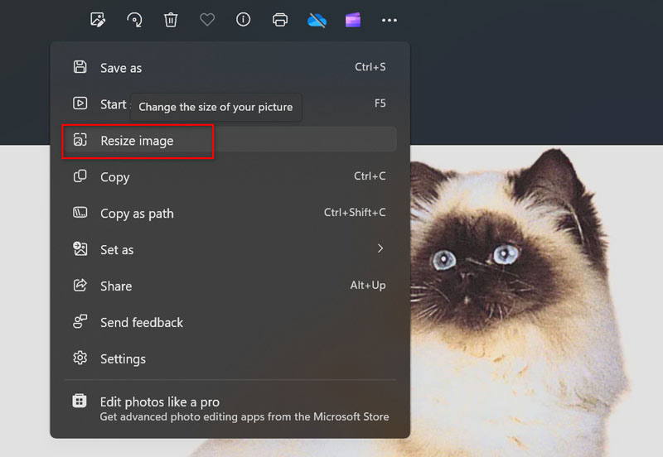The image size is (663, 457).
Task: Click the Edit image toolbar icon
Action: coord(98,20)
